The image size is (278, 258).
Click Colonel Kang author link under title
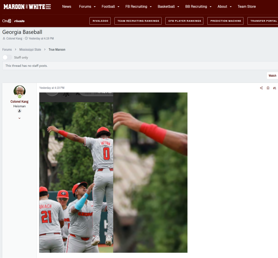(14, 39)
